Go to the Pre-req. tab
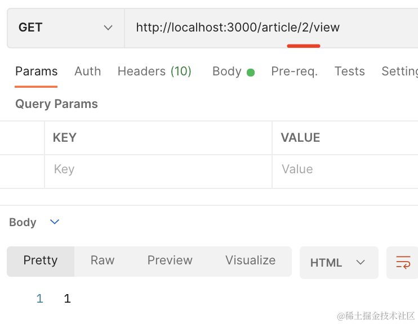This screenshot has height=324, width=418. 294,71
